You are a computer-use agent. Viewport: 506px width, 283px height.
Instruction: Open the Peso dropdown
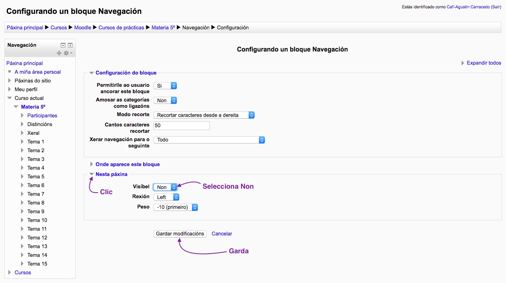click(175, 207)
